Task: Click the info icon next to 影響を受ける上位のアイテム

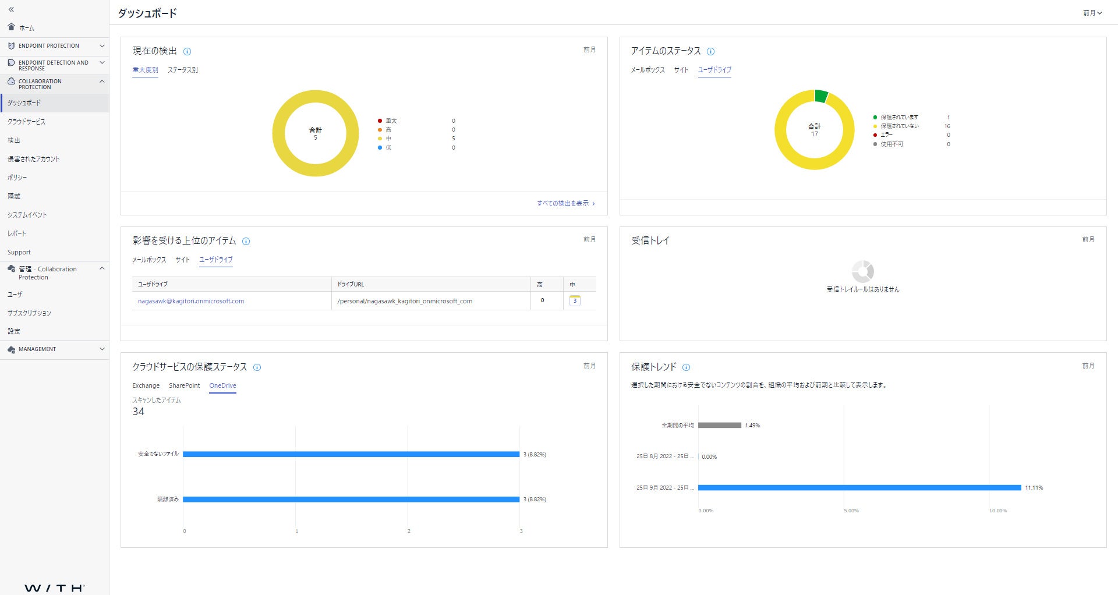Action: (x=246, y=241)
